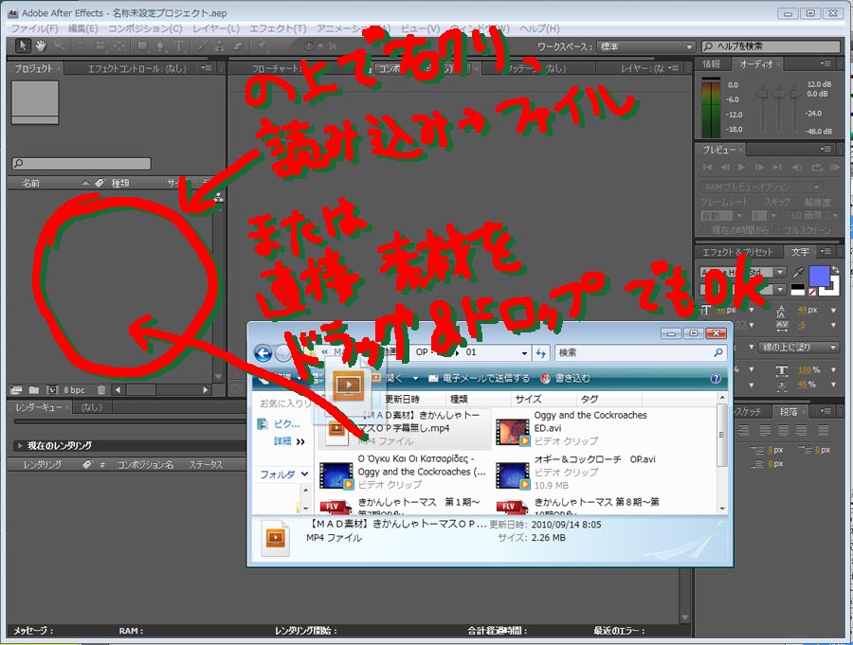
Task: Select the Pen tool in toolbar
Action: (x=161, y=46)
